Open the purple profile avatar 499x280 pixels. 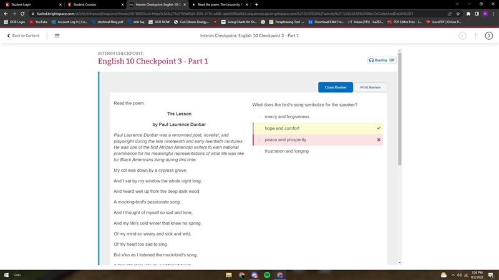(485, 14)
